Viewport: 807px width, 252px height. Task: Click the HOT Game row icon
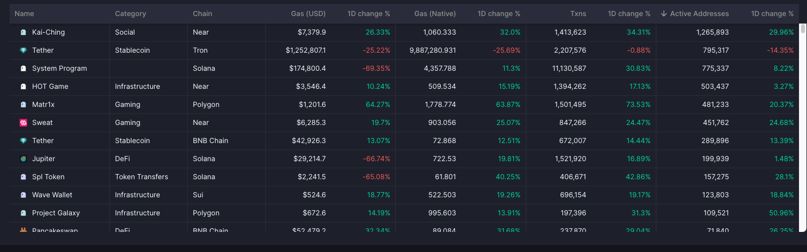23,86
